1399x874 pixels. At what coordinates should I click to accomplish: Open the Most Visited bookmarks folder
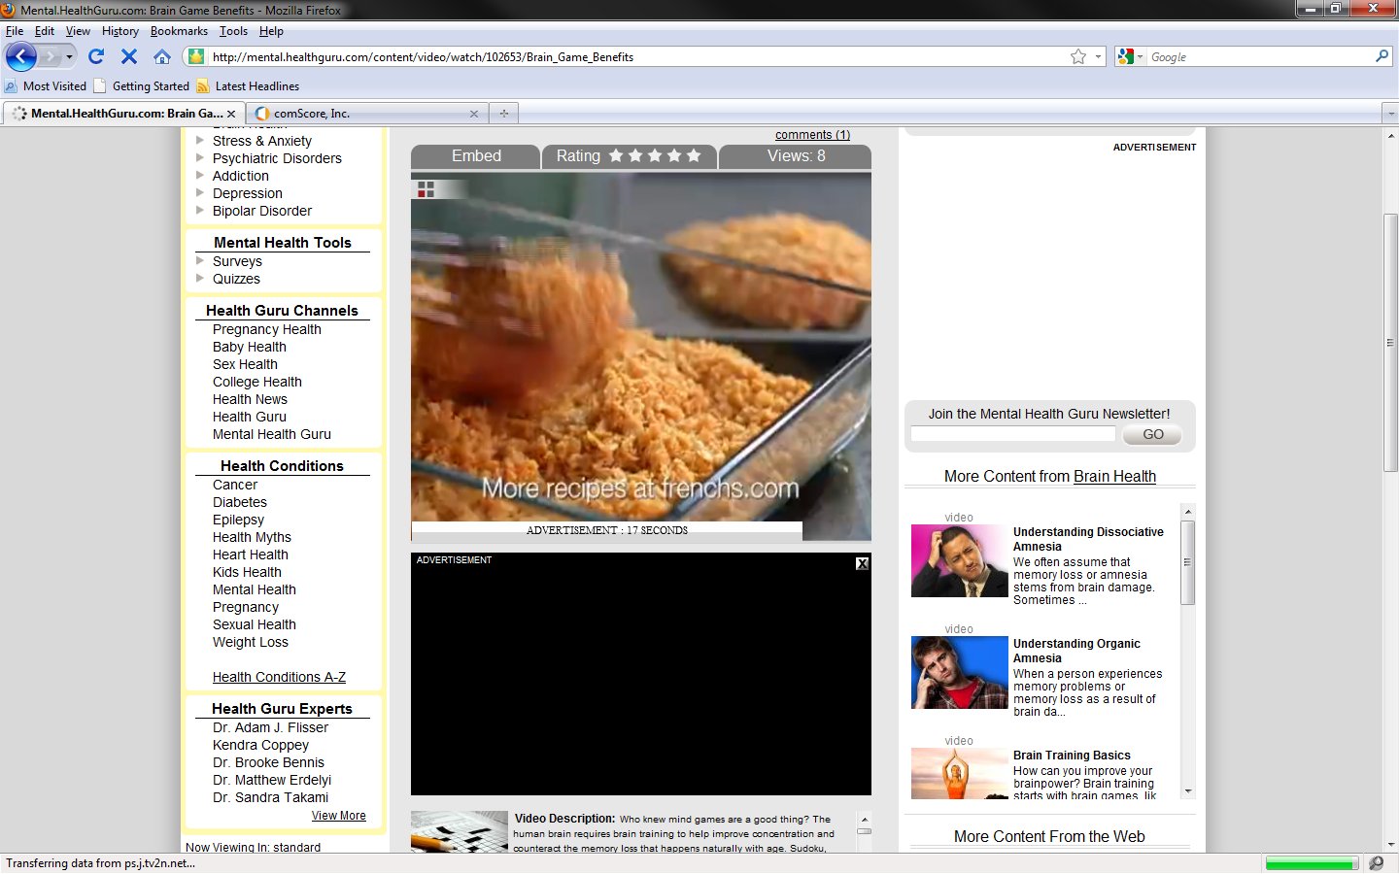click(46, 85)
